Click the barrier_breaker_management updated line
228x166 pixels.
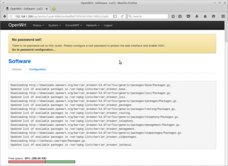(73, 129)
